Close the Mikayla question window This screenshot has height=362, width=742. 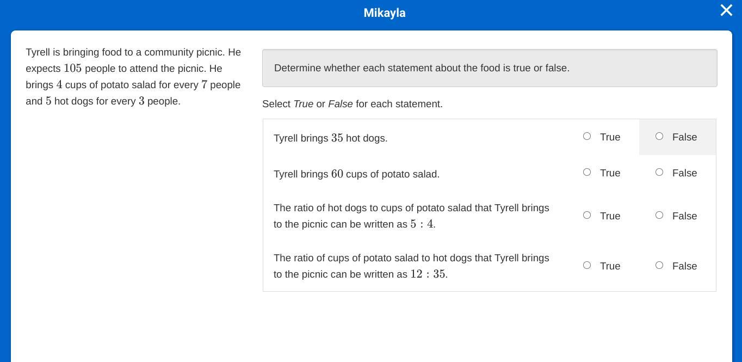(x=726, y=10)
